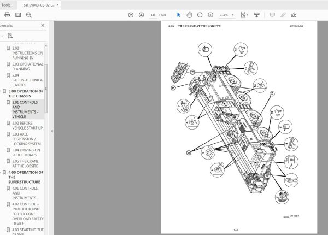Close the Bookmarks panel

[x=43, y=25]
